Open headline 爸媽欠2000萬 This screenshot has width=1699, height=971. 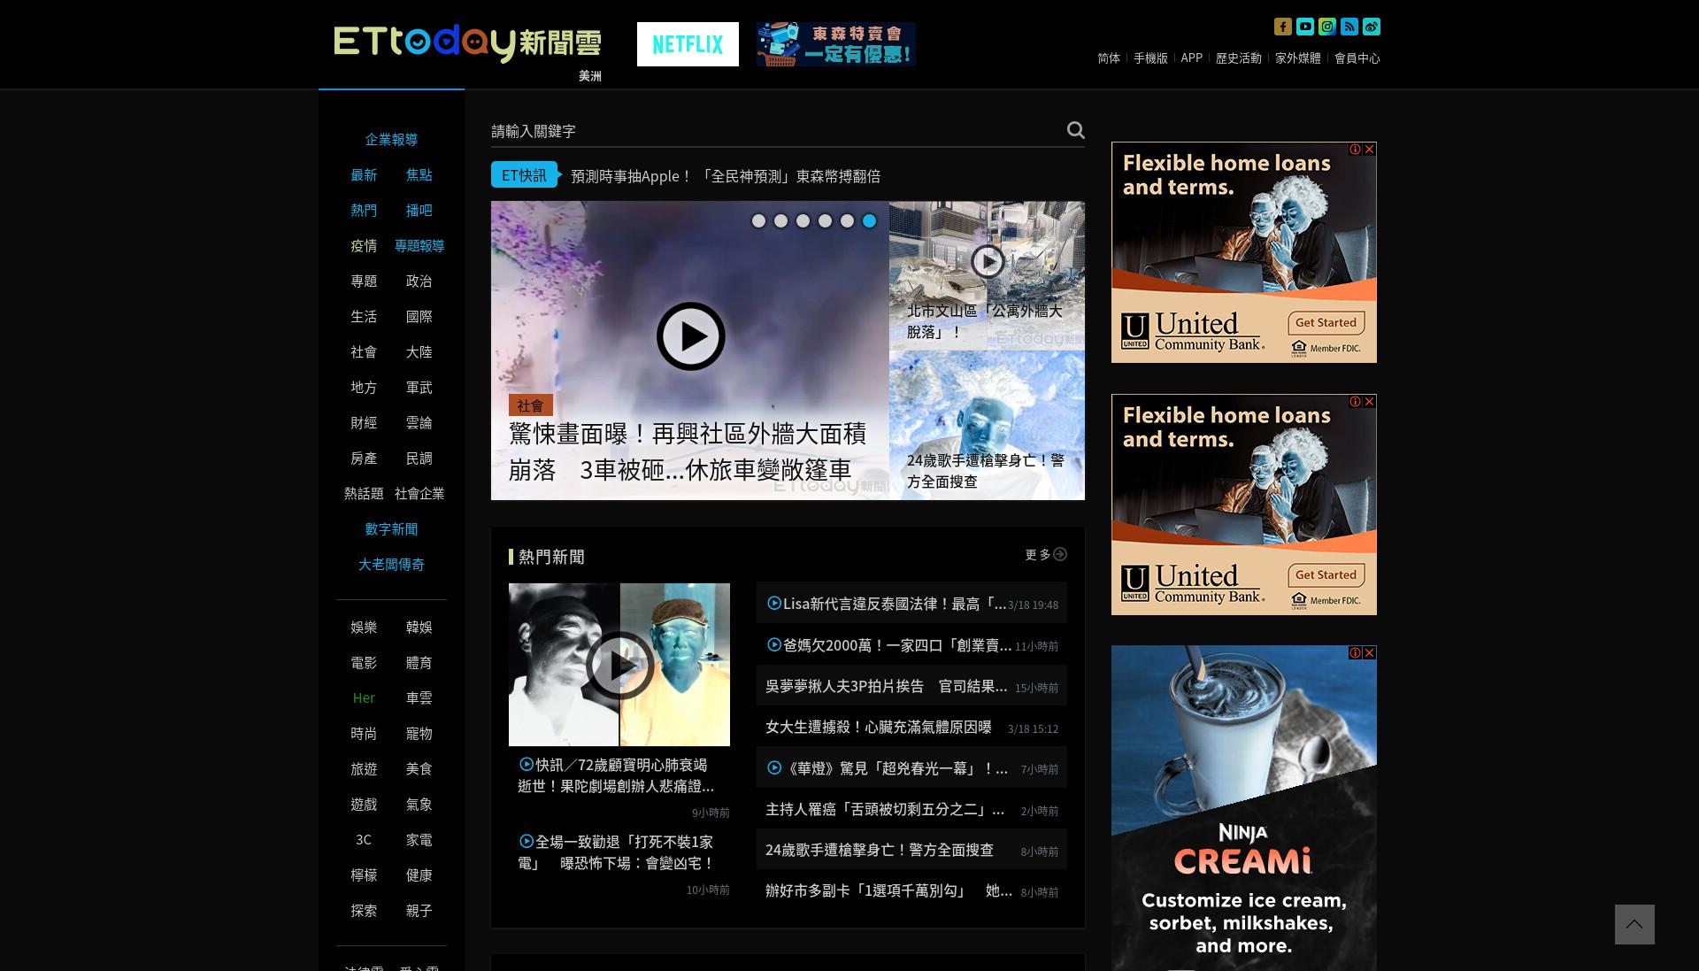897,645
